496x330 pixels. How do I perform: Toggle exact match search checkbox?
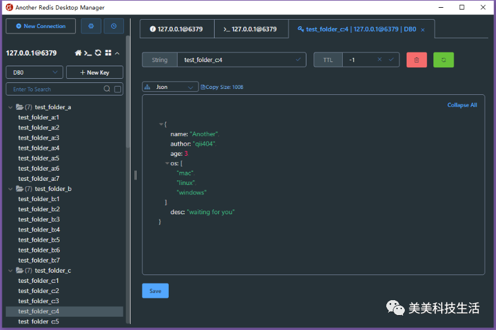pyautogui.click(x=117, y=89)
